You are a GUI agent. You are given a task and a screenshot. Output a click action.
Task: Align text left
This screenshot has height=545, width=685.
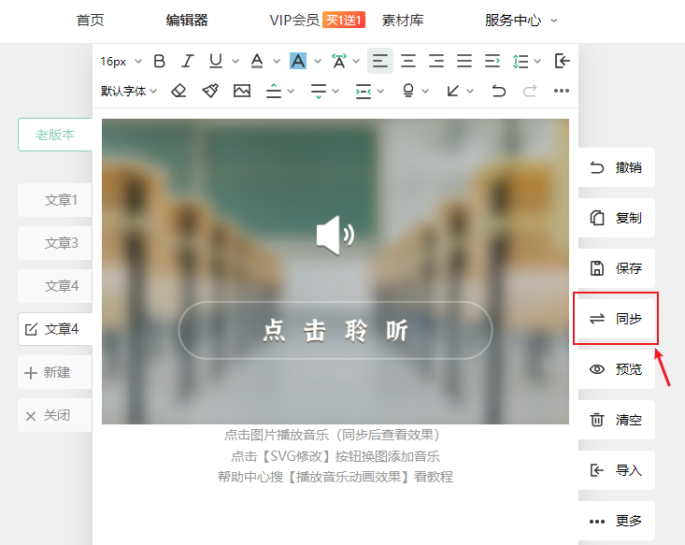[x=380, y=61]
